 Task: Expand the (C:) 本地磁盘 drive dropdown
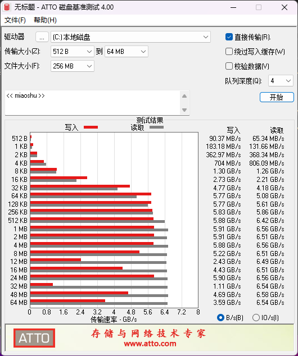pyautogui.click(x=130, y=37)
